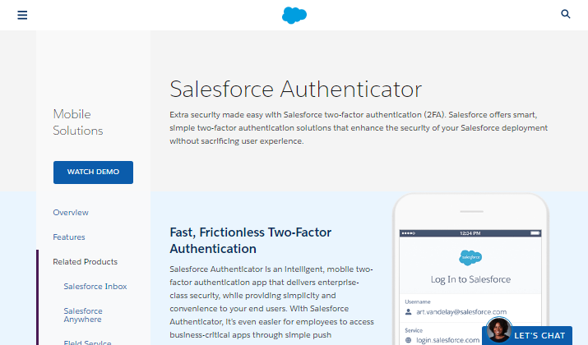This screenshot has height=345, width=588.
Task: Open the Salesforce Inbox link
Action: (95, 287)
